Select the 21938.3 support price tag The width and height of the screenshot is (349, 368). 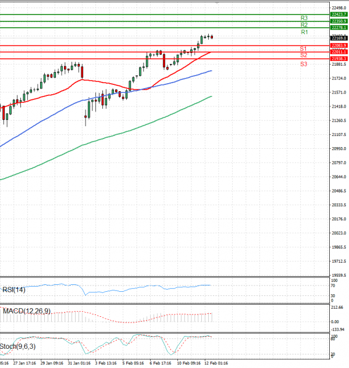[339, 59]
